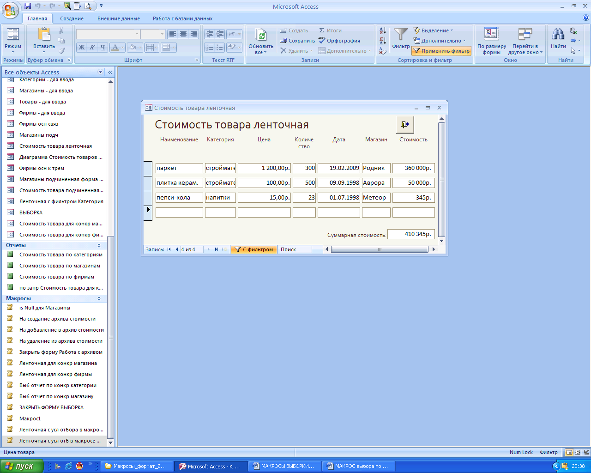Toggle bold Ж formatting

82,47
